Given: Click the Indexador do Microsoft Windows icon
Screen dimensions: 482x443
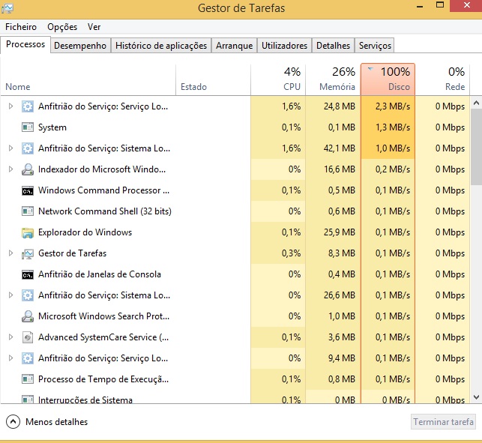Looking at the screenshot, I should [x=28, y=169].
